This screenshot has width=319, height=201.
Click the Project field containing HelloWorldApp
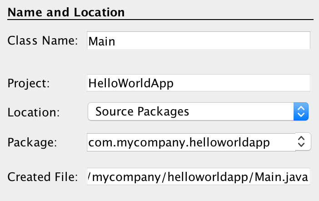coord(198,83)
